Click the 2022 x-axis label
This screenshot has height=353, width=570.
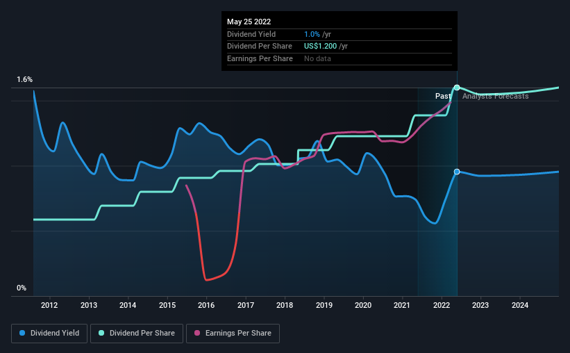click(x=442, y=305)
